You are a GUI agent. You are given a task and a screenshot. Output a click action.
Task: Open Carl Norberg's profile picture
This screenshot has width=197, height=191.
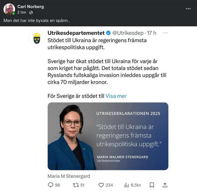(x=9, y=9)
